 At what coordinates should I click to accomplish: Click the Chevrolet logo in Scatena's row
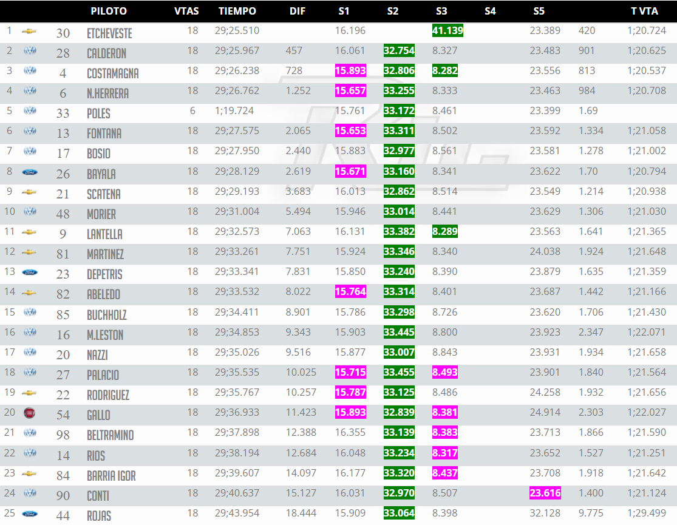pyautogui.click(x=29, y=192)
